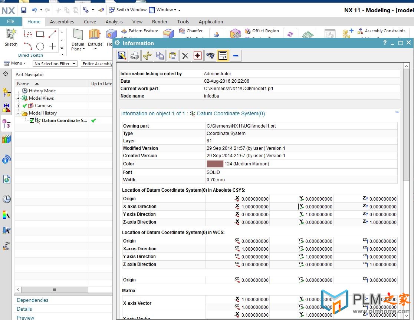414x320 pixels.
Task: Click the Copy icon in Information window toolbar
Action: (160, 56)
